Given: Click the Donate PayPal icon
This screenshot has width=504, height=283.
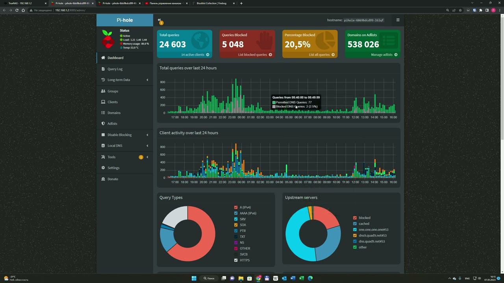Looking at the screenshot, I should click(103, 179).
